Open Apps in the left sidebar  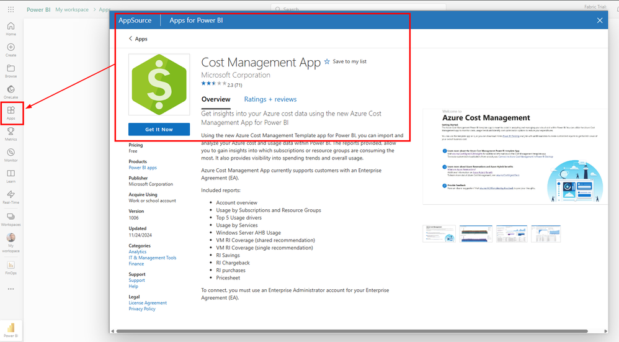click(x=11, y=114)
